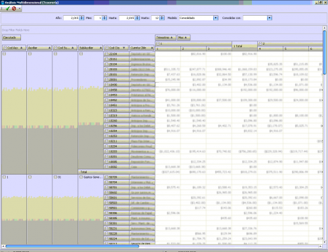Adjust the Mes start month spinner
Screen dimensions: 328x252
(104, 18)
